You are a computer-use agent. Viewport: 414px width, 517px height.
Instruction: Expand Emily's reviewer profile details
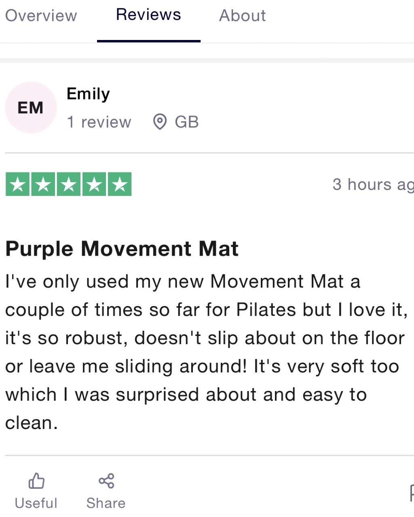[88, 93]
